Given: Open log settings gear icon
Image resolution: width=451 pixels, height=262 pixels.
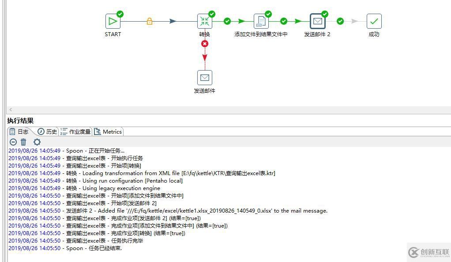Looking at the screenshot, I should [37, 142].
